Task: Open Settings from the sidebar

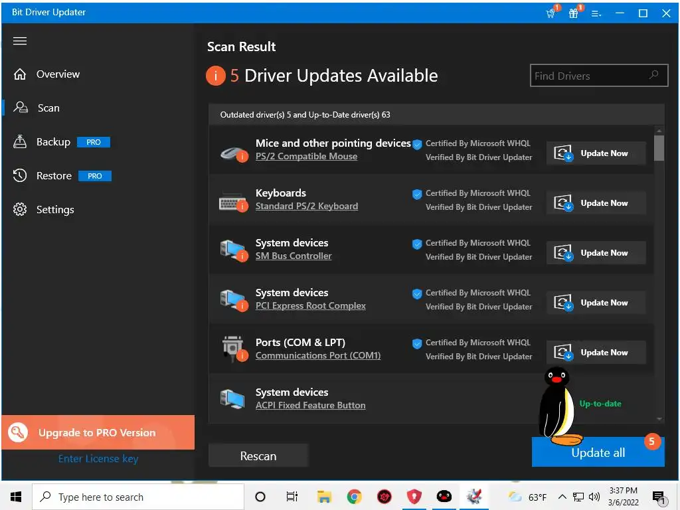Action: tap(55, 209)
